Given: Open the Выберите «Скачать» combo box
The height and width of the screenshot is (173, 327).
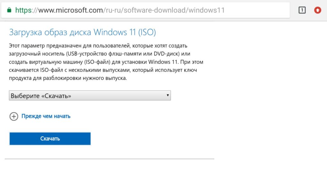Looking at the screenshot, I should pos(90,95).
